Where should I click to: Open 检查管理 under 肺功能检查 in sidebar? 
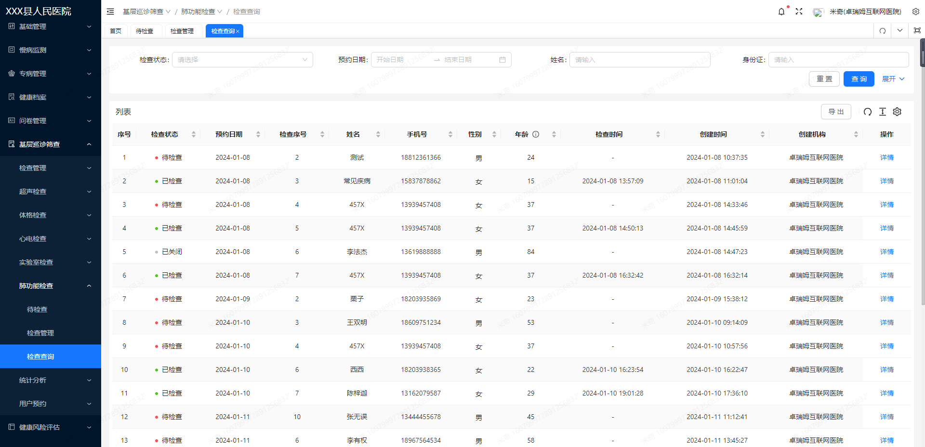point(51,333)
